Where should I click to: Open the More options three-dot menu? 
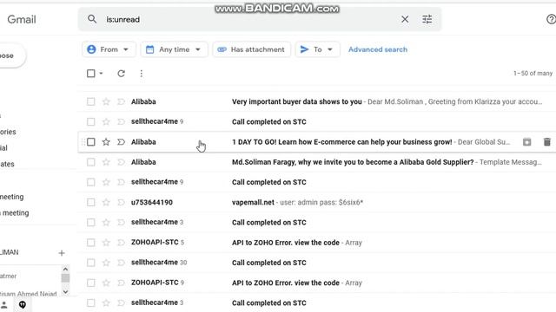(141, 73)
